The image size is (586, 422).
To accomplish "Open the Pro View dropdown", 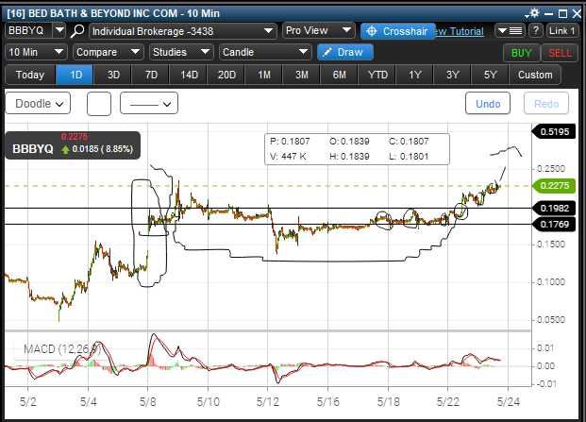I will pyautogui.click(x=318, y=30).
